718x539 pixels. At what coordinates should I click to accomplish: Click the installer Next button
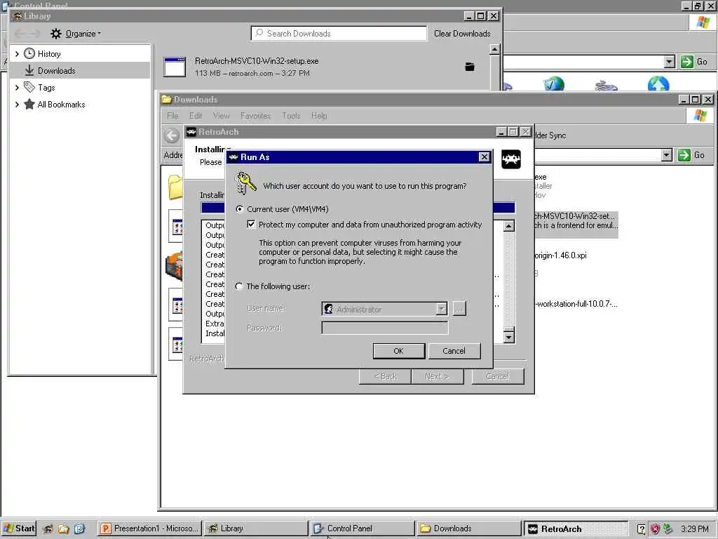click(438, 376)
